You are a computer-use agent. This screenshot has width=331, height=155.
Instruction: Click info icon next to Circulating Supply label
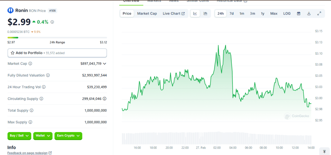tap(41, 99)
